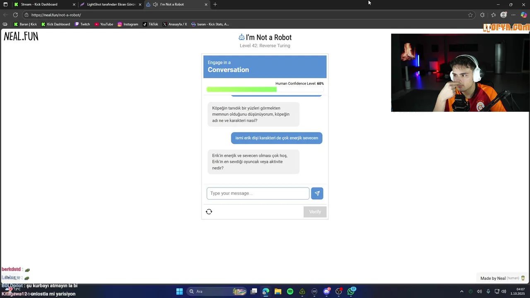The image size is (530, 298).
Task: Click the Verify button
Action: [315, 211]
